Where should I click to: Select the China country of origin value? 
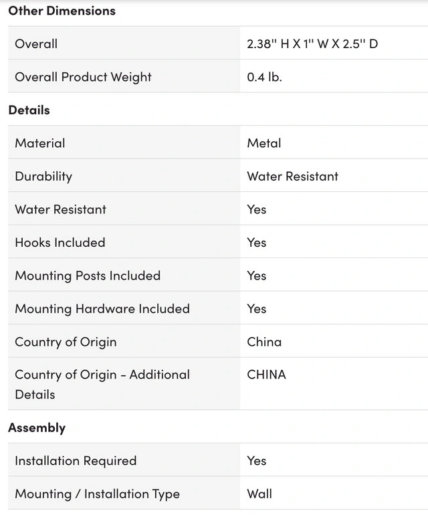pos(264,342)
